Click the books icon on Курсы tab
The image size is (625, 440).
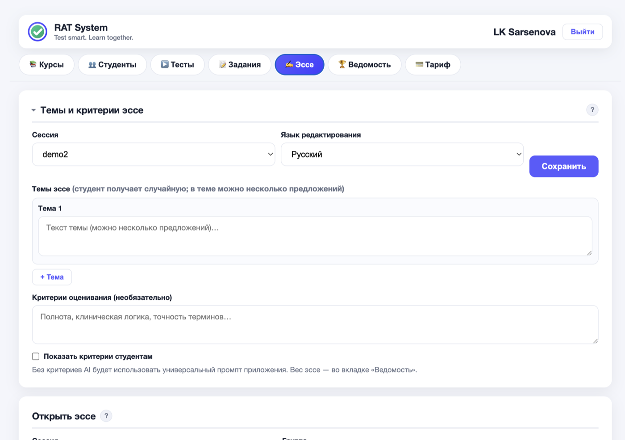tap(33, 64)
